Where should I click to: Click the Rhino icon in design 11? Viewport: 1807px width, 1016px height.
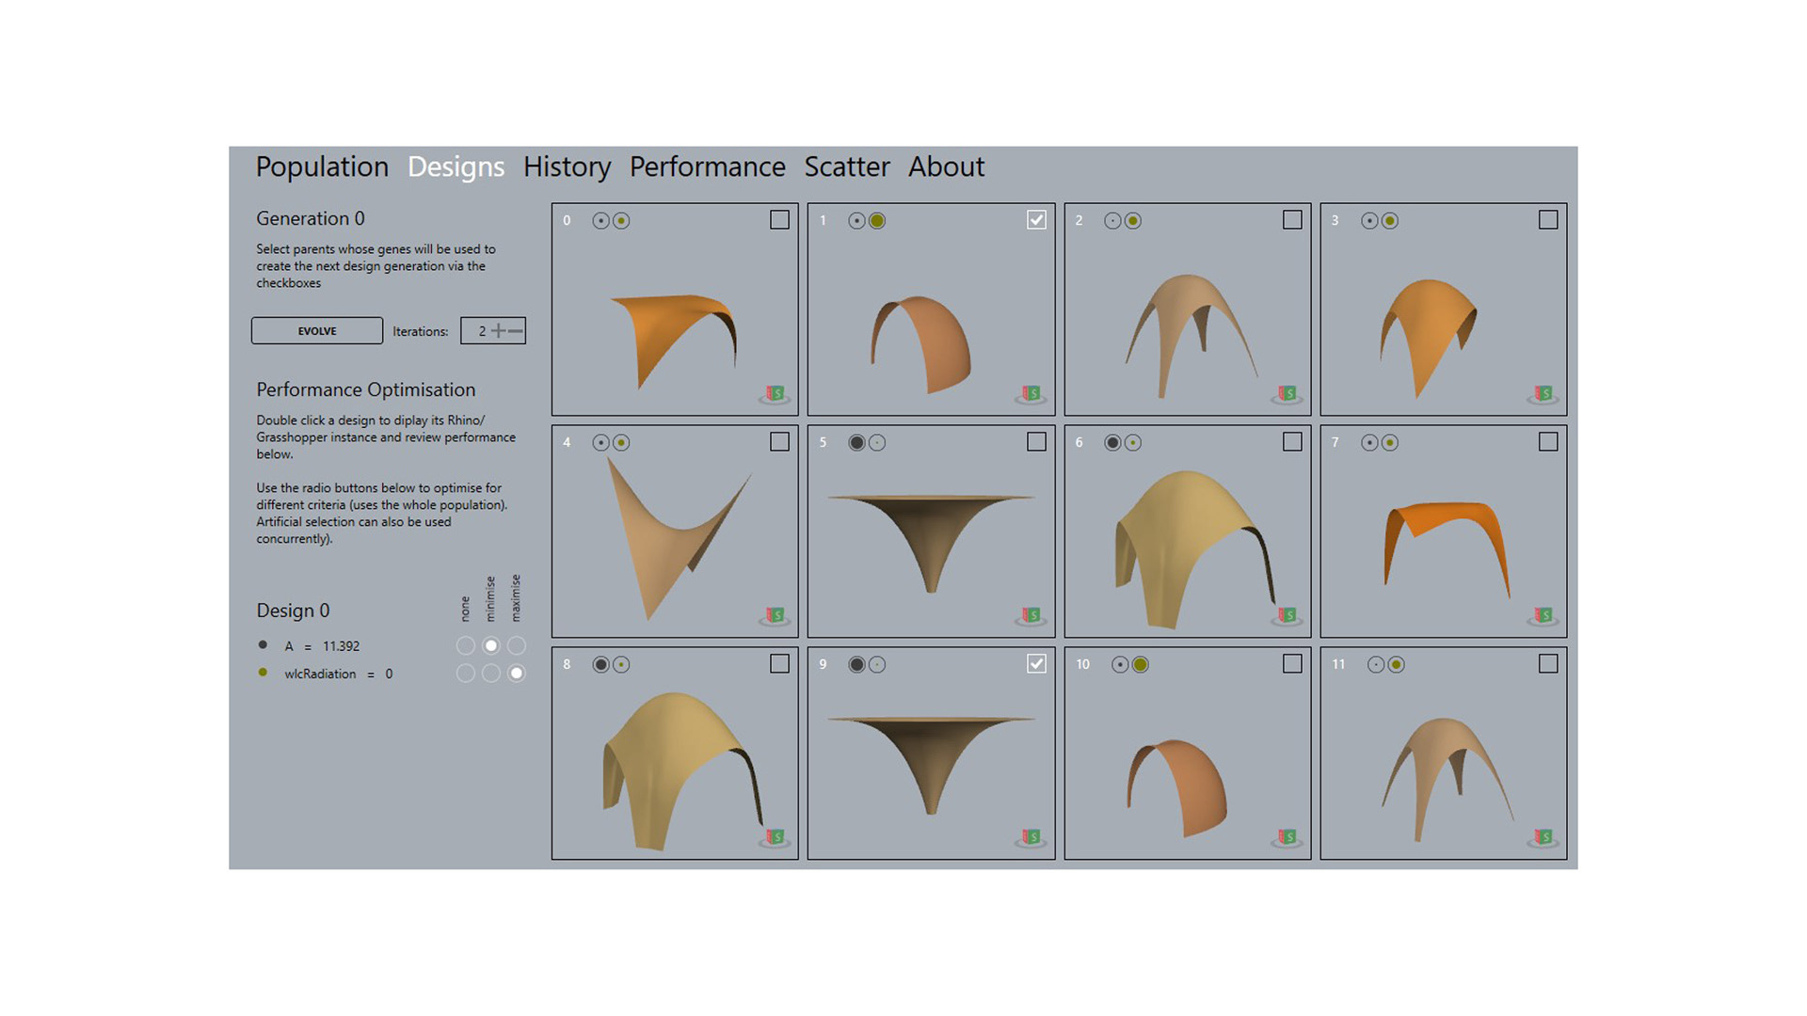[1543, 837]
